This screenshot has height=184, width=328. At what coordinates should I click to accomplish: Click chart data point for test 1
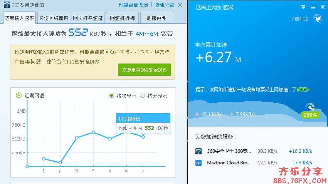[44, 159]
